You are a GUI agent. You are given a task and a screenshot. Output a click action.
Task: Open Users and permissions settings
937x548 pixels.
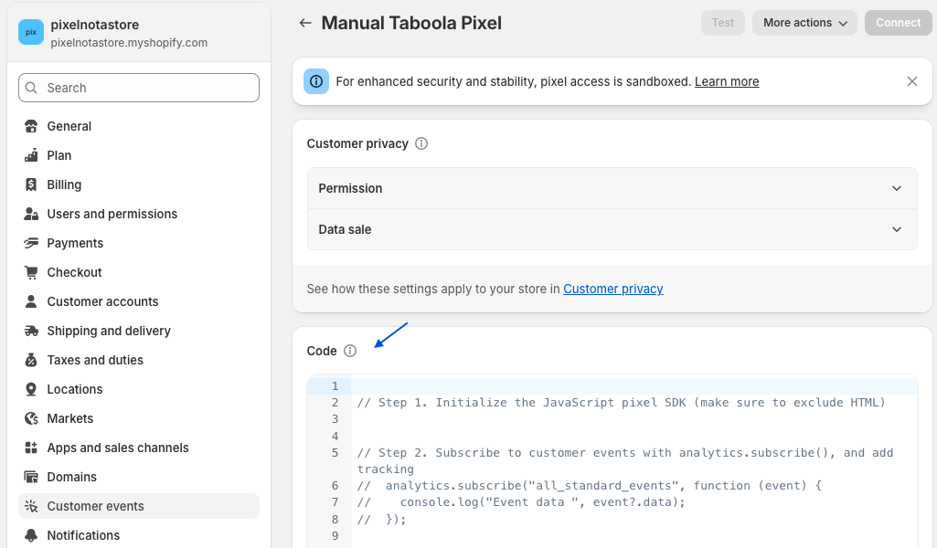click(x=112, y=214)
